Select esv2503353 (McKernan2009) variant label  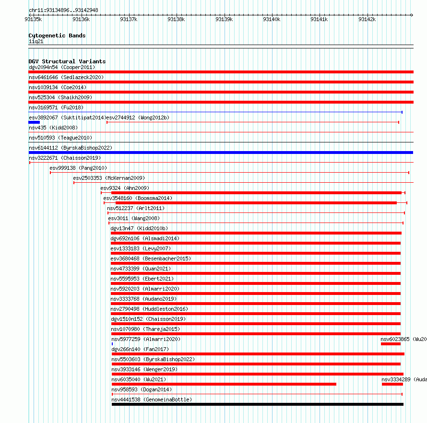tap(109, 178)
